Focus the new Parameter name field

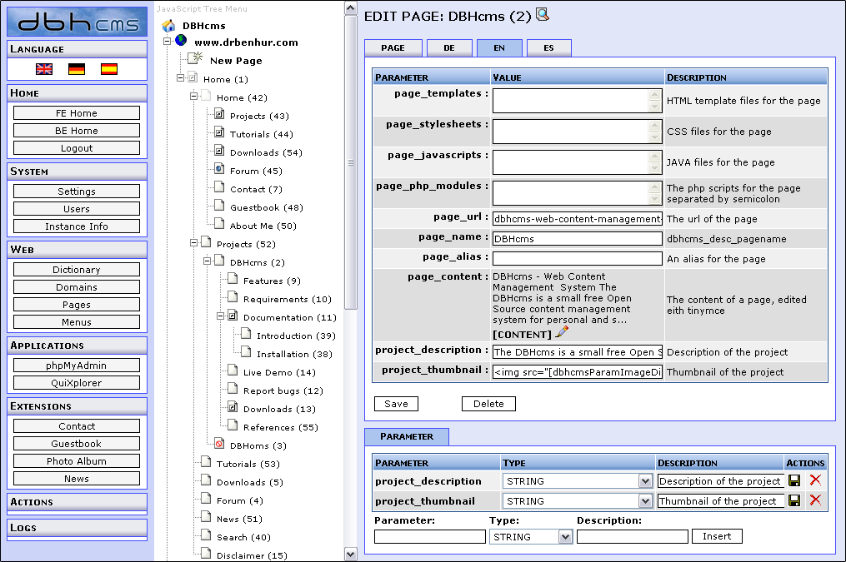coord(430,537)
